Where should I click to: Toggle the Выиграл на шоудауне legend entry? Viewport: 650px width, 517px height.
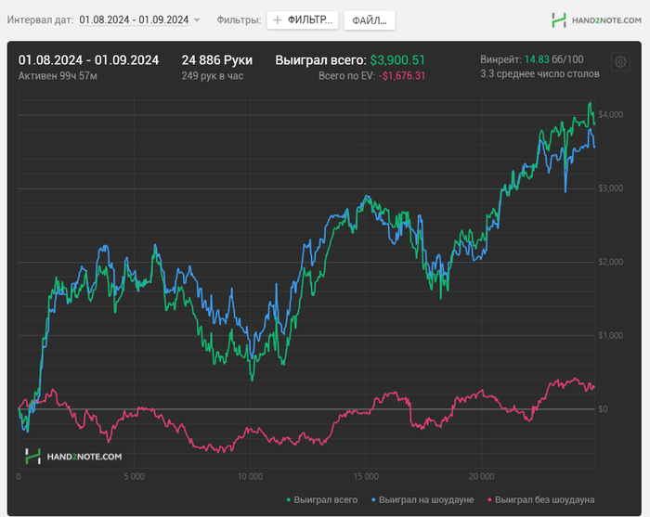[422, 500]
